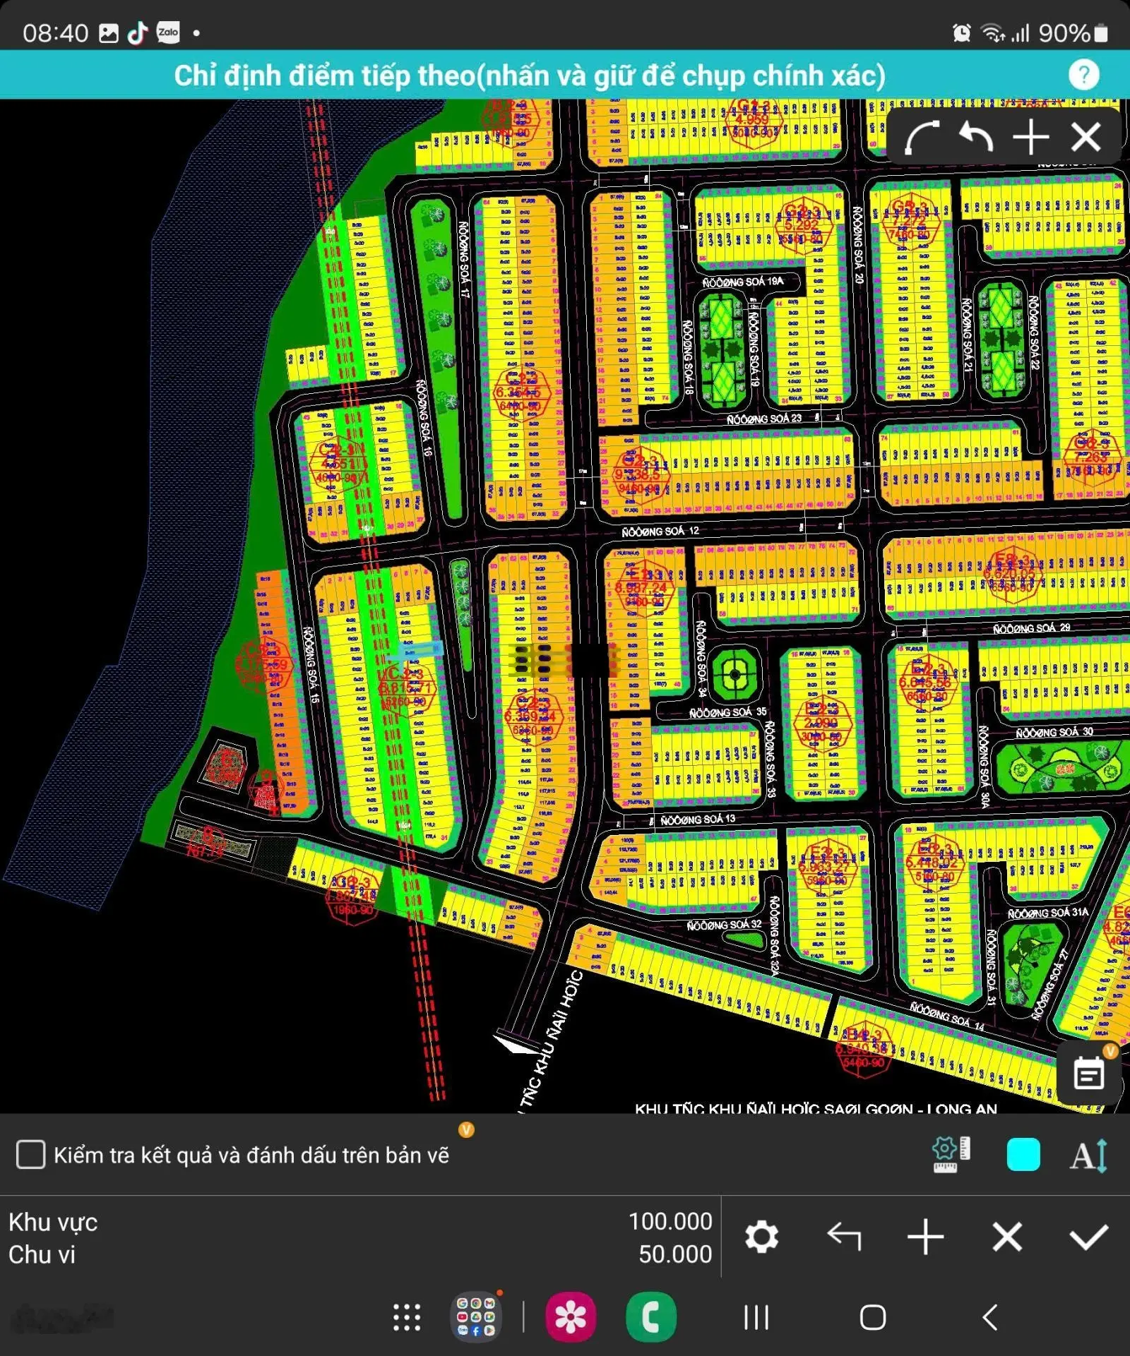Tap the 'ÑÖÔØNG SOÁ 31A' street label
The image size is (1130, 1356).
(x=1048, y=913)
